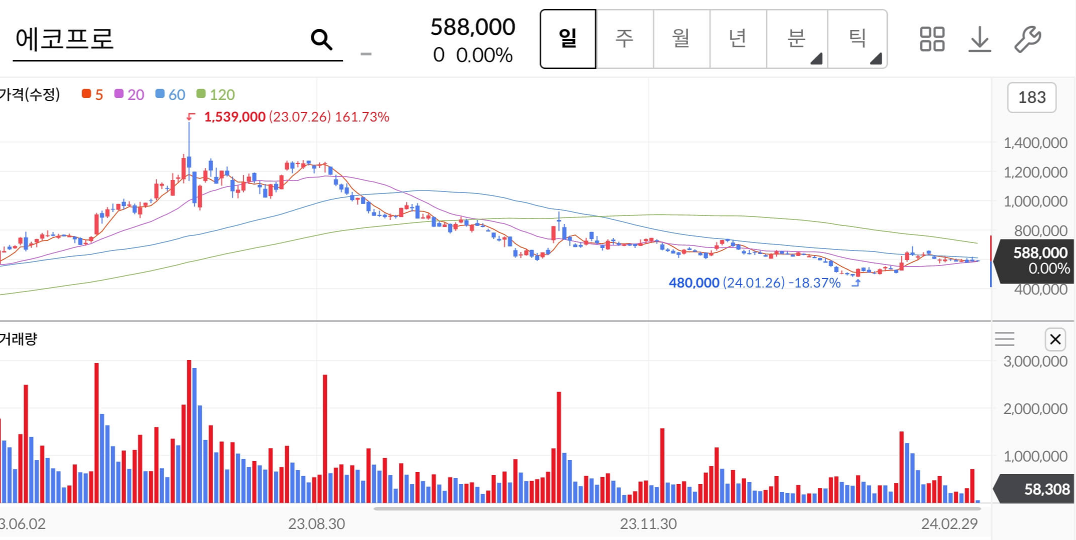
Task: Switch to the 주 weekly tab
Action: pos(625,39)
